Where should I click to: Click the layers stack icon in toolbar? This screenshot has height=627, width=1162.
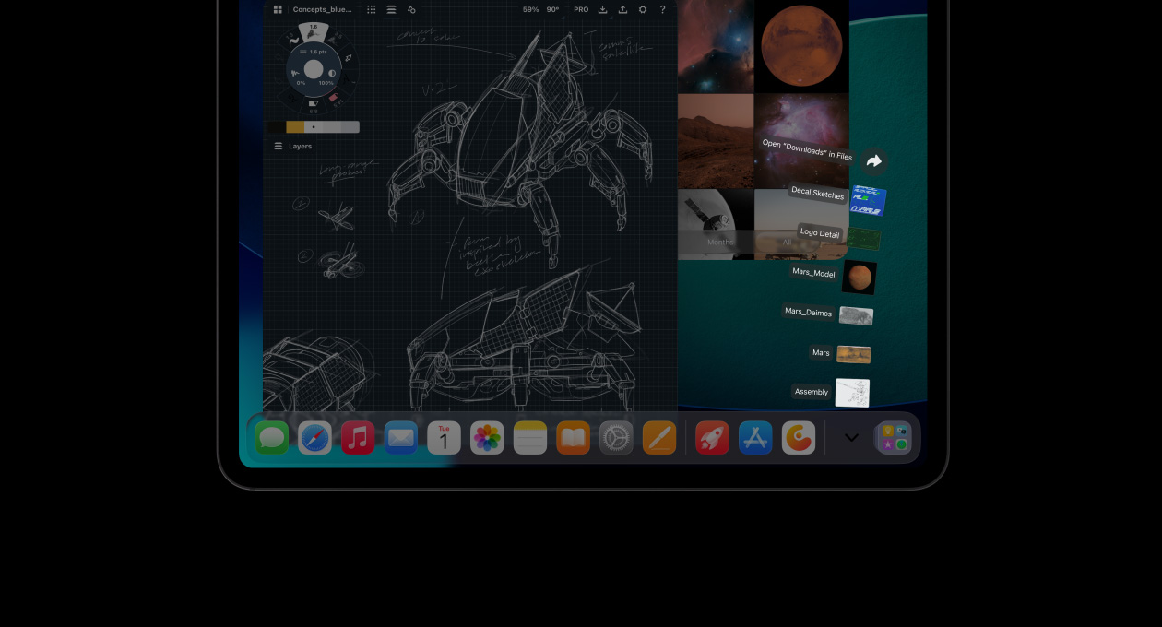click(x=391, y=9)
